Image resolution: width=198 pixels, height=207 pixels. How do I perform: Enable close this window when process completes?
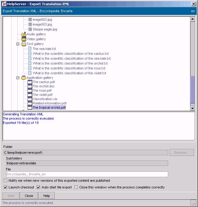click(76, 187)
